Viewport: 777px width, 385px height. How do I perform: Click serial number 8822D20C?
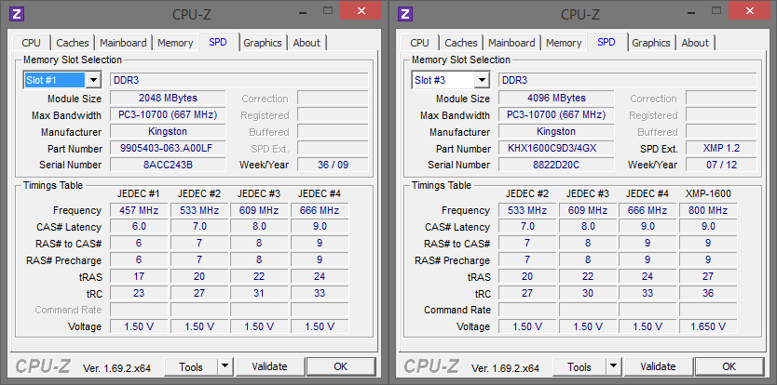click(x=556, y=165)
